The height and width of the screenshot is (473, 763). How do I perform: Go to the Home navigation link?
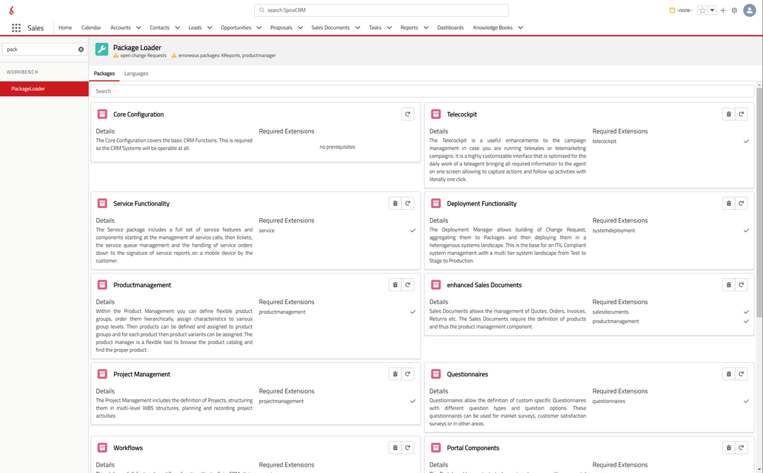[x=65, y=28]
